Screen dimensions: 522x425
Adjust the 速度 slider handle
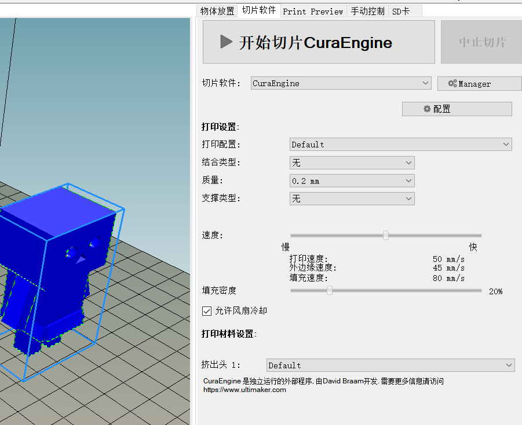click(386, 235)
